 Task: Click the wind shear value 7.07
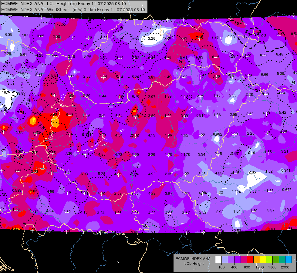click(x=25, y=35)
